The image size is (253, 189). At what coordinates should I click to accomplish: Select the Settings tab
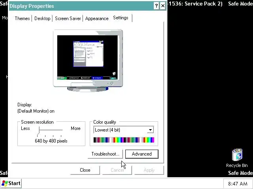[x=121, y=18]
